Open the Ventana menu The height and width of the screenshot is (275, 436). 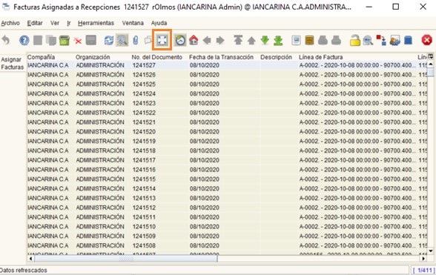(133, 23)
